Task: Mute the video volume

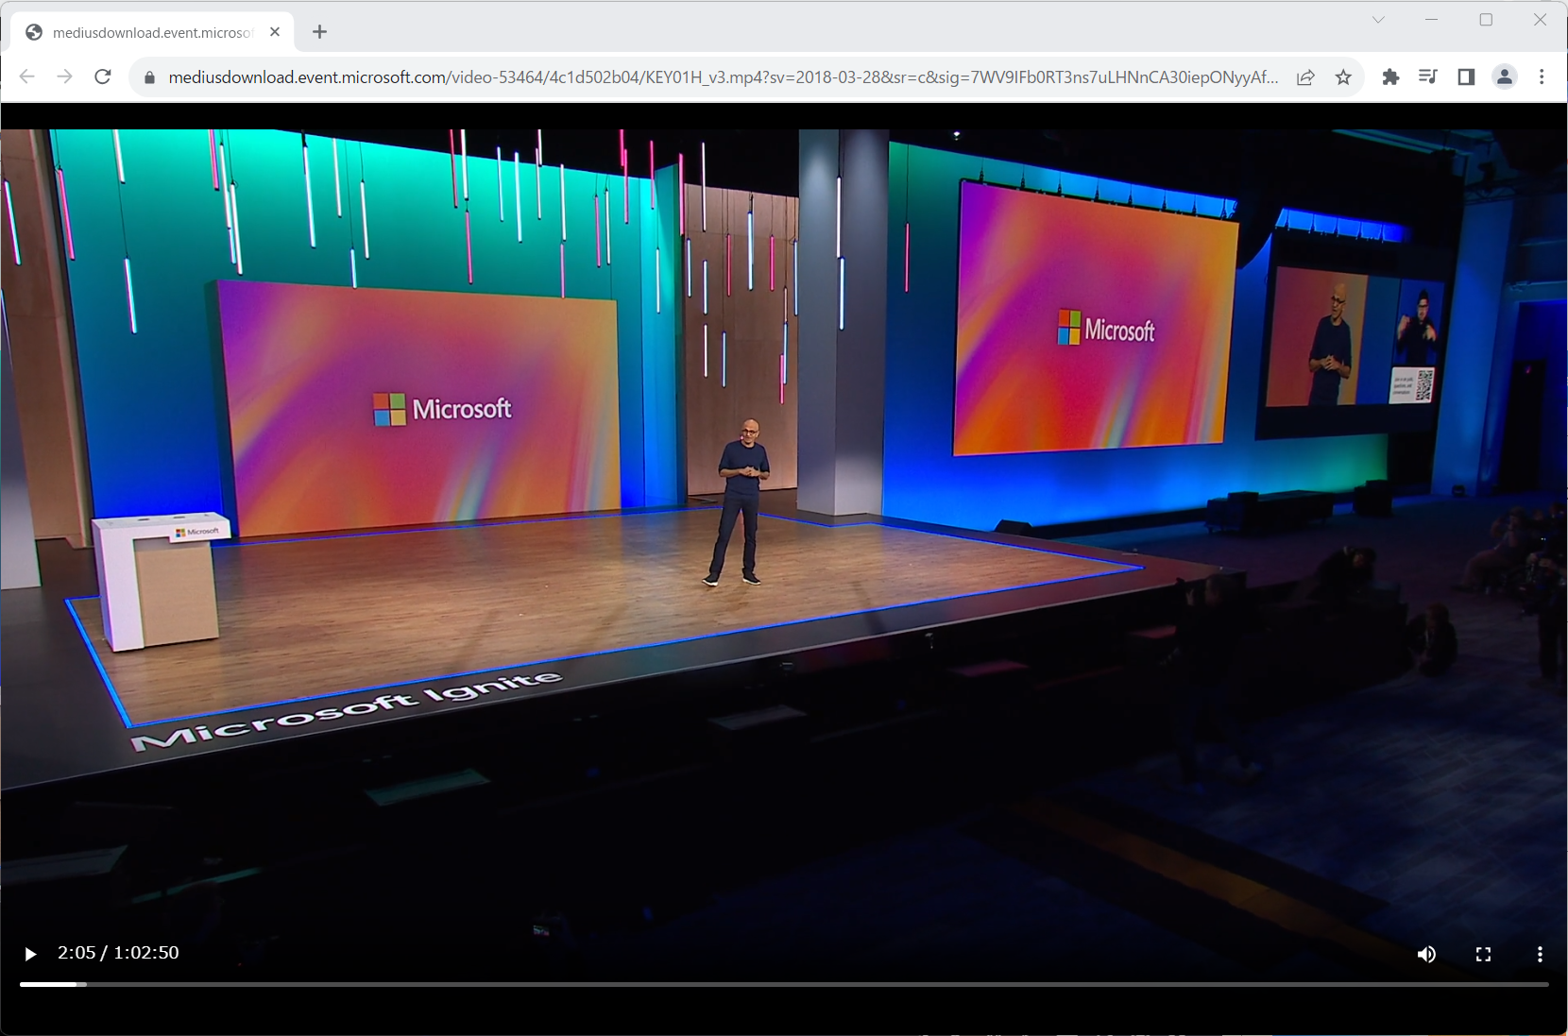Action: [1426, 954]
